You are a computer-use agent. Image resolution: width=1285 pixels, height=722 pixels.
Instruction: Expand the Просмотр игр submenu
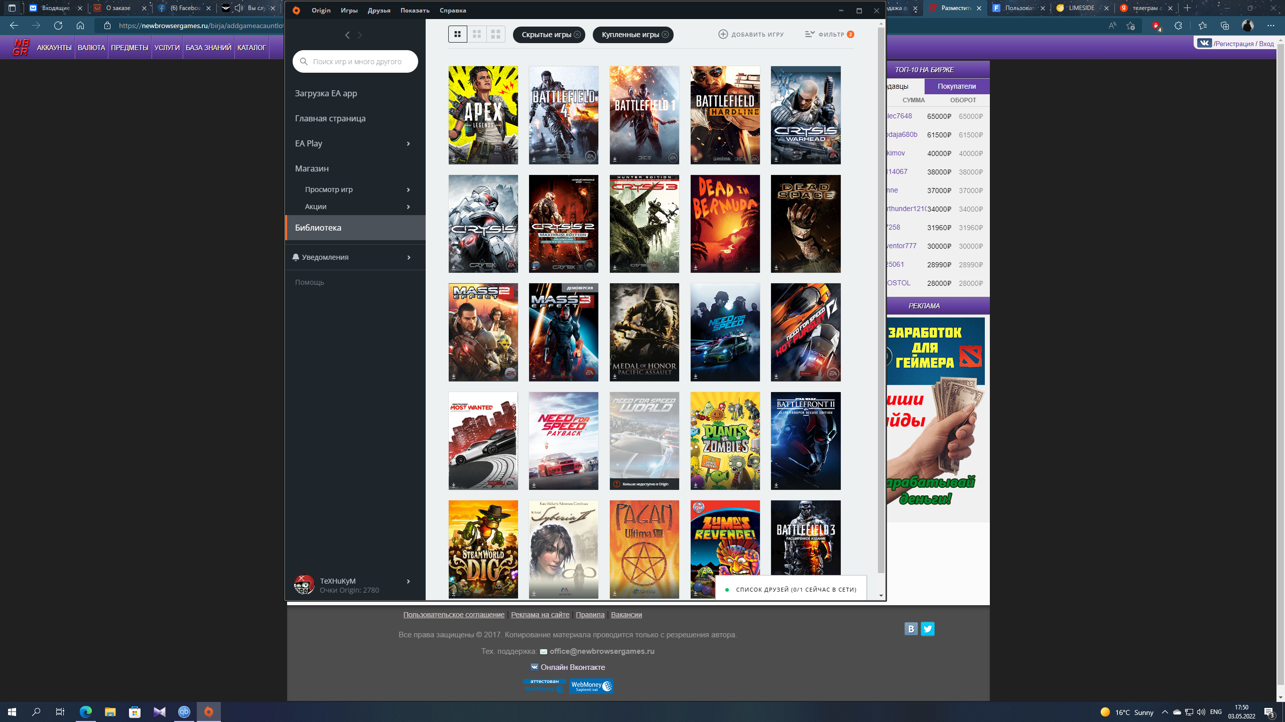[x=408, y=190]
